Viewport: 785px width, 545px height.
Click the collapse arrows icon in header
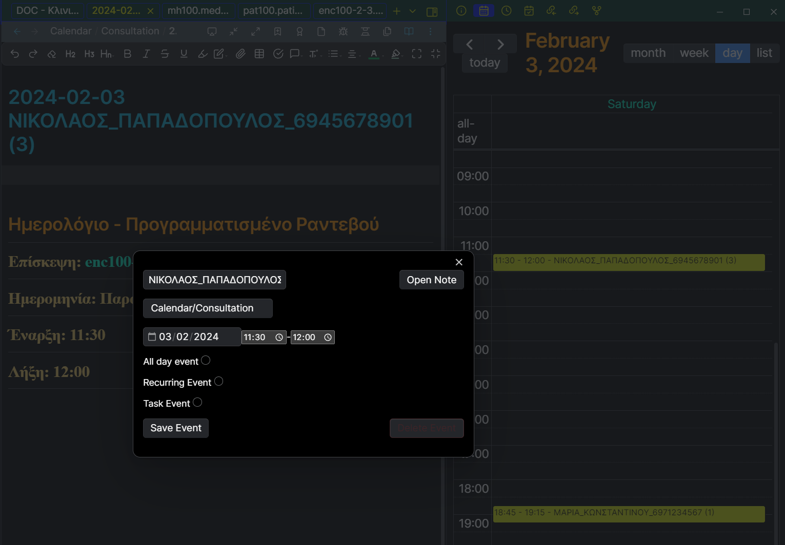tap(234, 32)
